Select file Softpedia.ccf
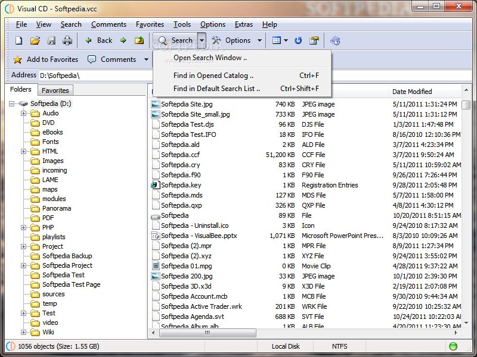The height and width of the screenshot is (357, 477). (181, 155)
